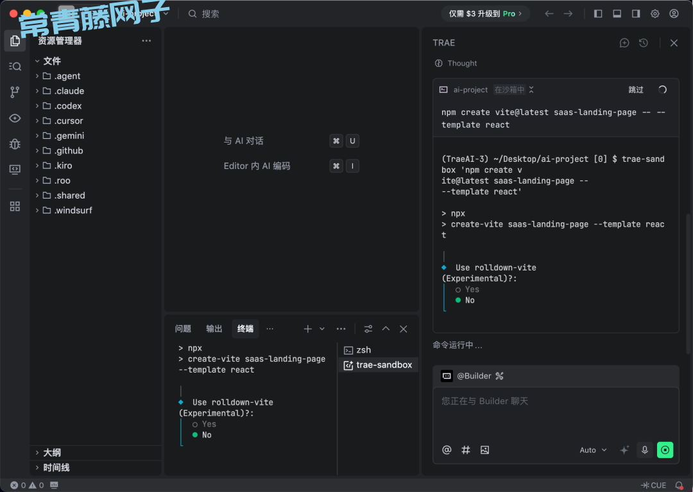The width and height of the screenshot is (693, 492).
Task: Open the Search sidebar icon
Action: [15, 66]
